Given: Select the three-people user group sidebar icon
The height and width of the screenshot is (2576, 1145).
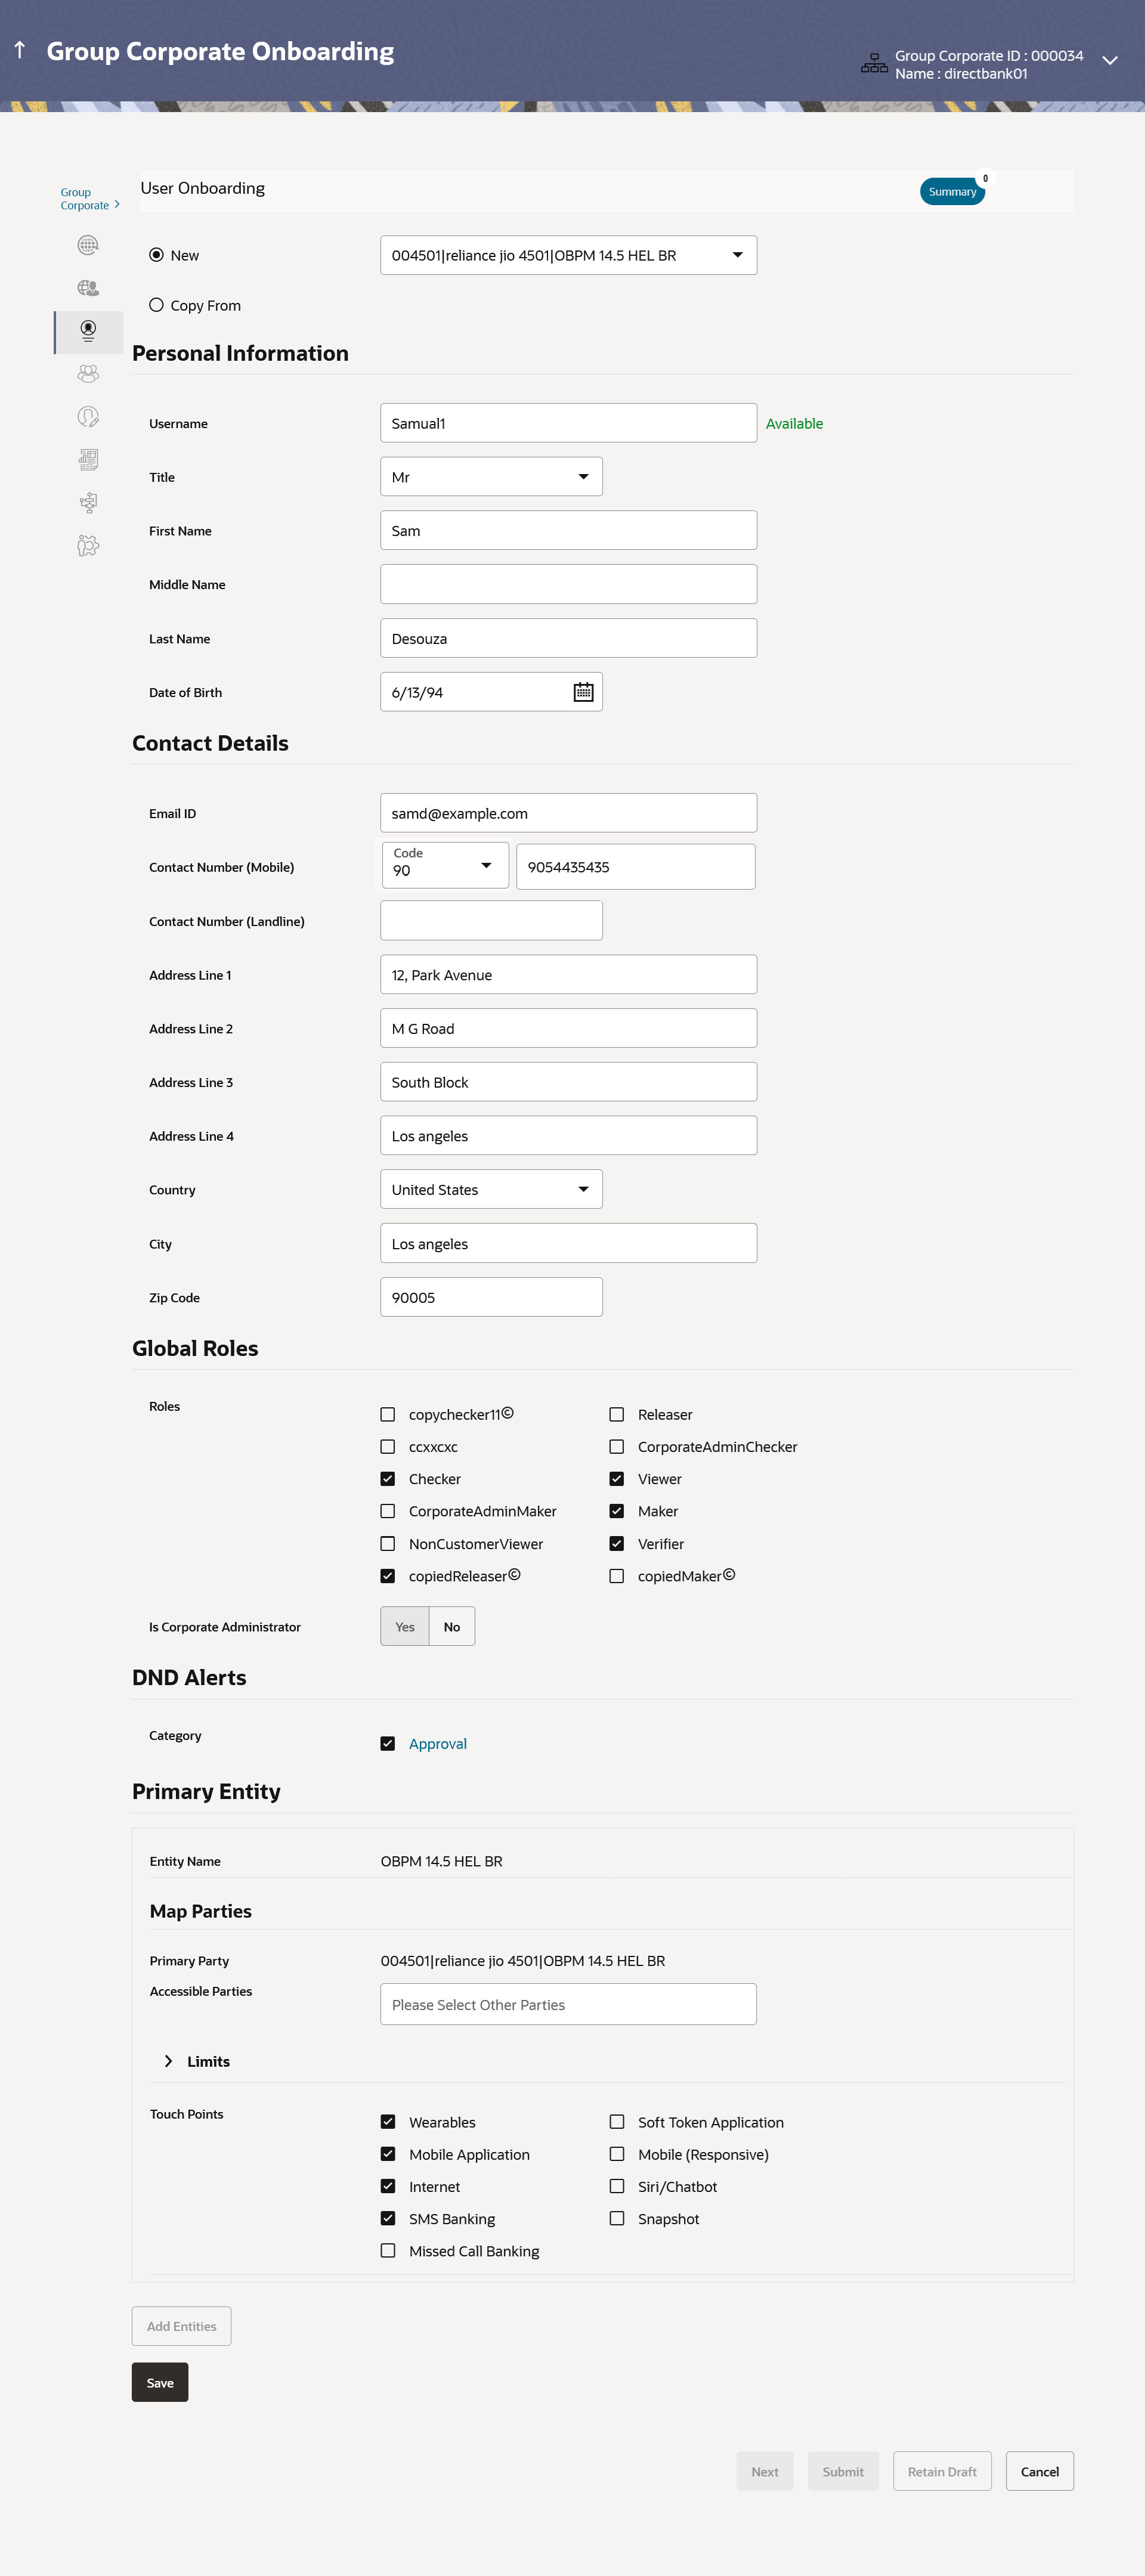Looking at the screenshot, I should (88, 374).
